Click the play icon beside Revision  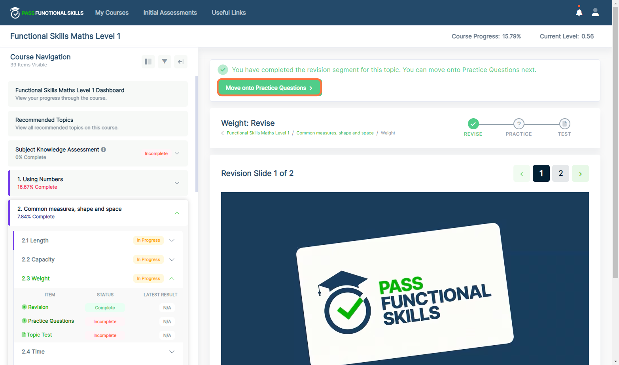point(24,307)
